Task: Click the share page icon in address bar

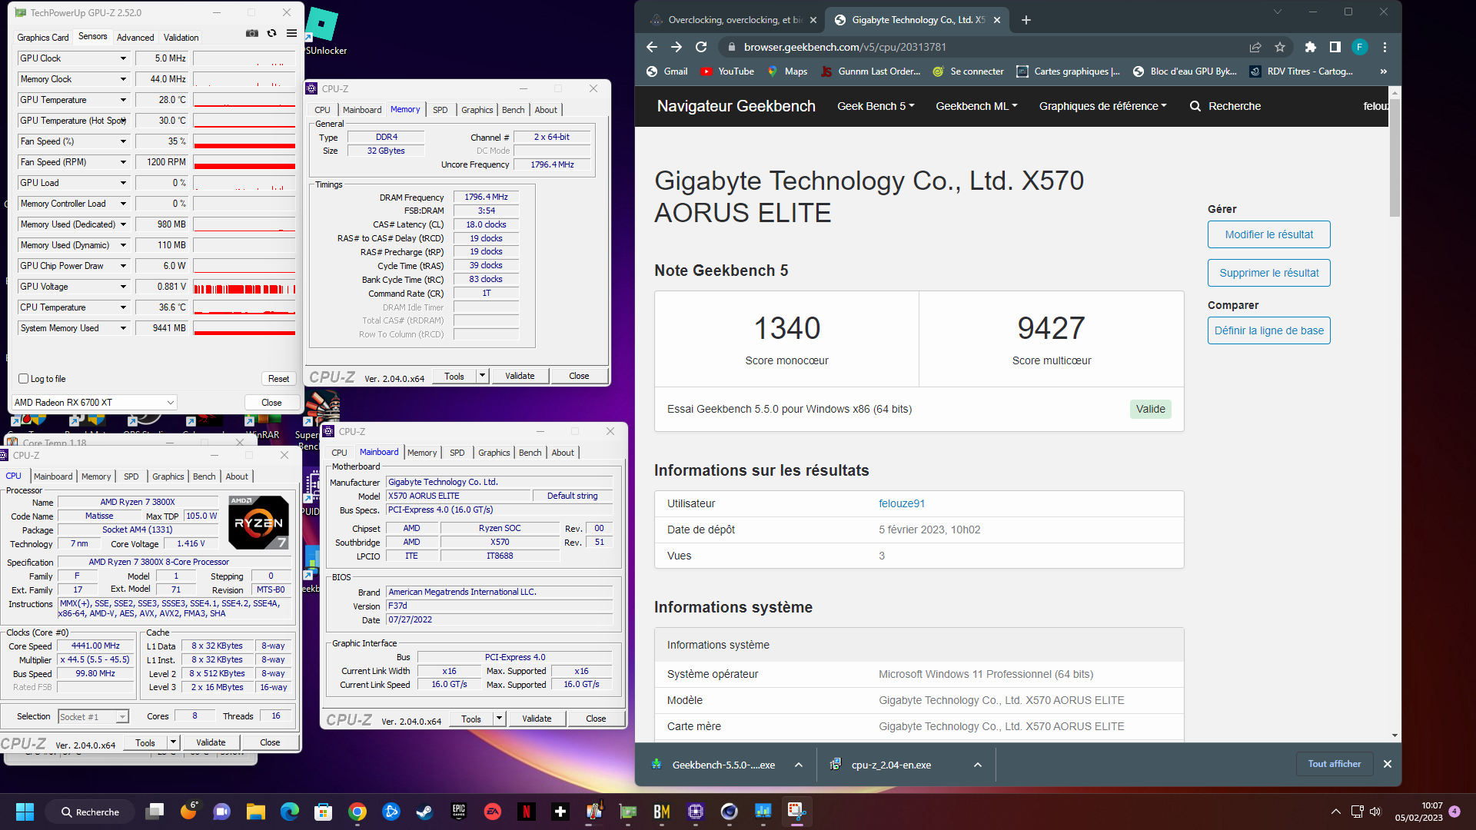Action: (x=1255, y=47)
